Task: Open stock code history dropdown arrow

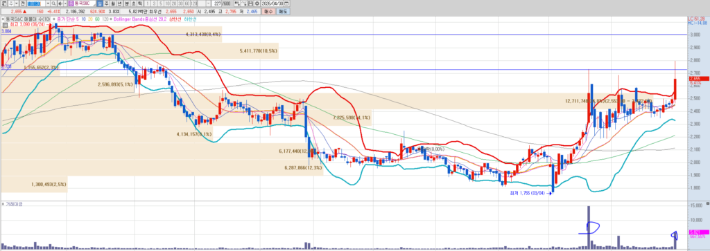Action: point(48,3)
